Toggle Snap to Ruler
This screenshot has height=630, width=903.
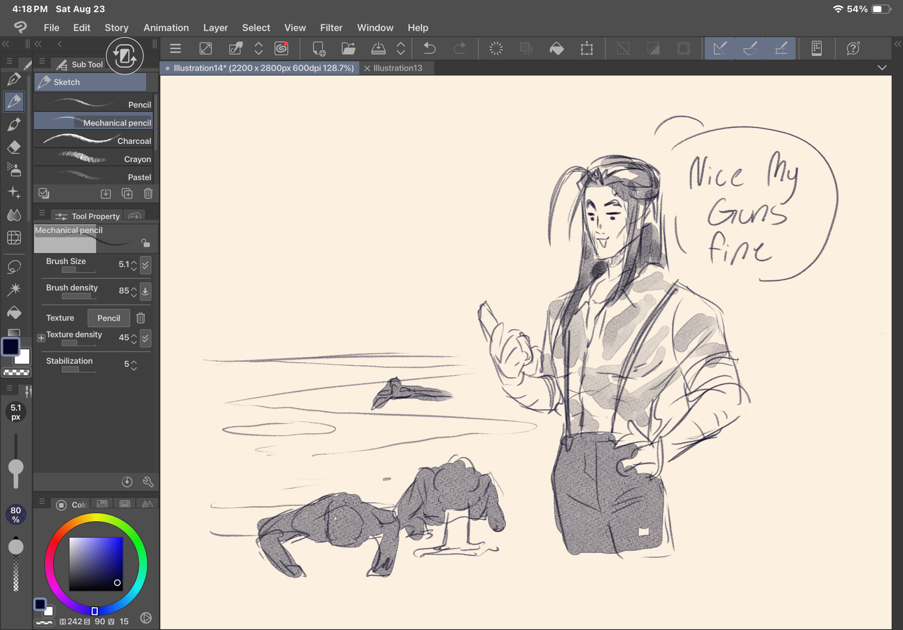720,48
